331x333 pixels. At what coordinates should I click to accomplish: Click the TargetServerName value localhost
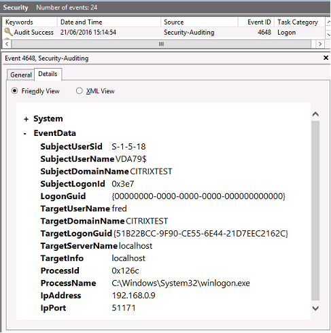pyautogui.click(x=135, y=246)
